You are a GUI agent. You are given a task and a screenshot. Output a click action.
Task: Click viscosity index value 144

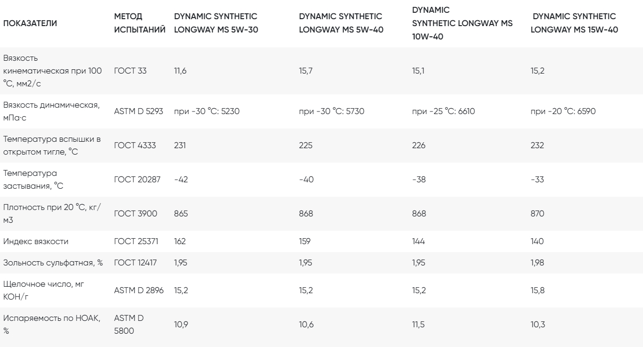419,241
